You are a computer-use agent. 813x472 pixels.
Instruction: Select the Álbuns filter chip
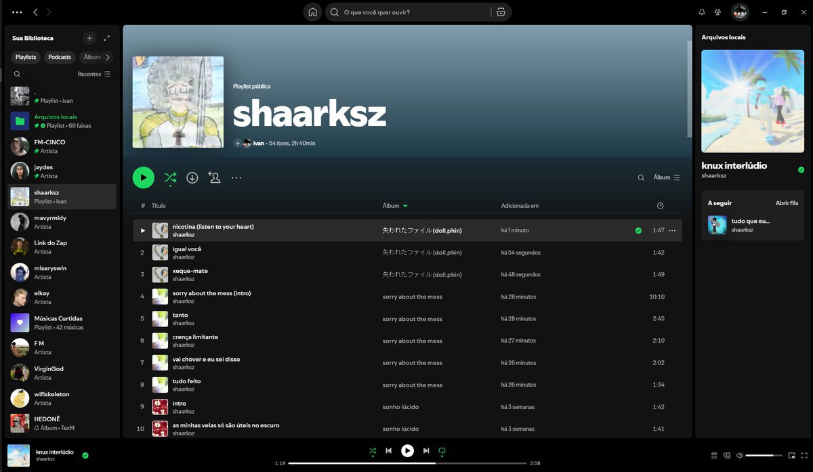pyautogui.click(x=91, y=57)
